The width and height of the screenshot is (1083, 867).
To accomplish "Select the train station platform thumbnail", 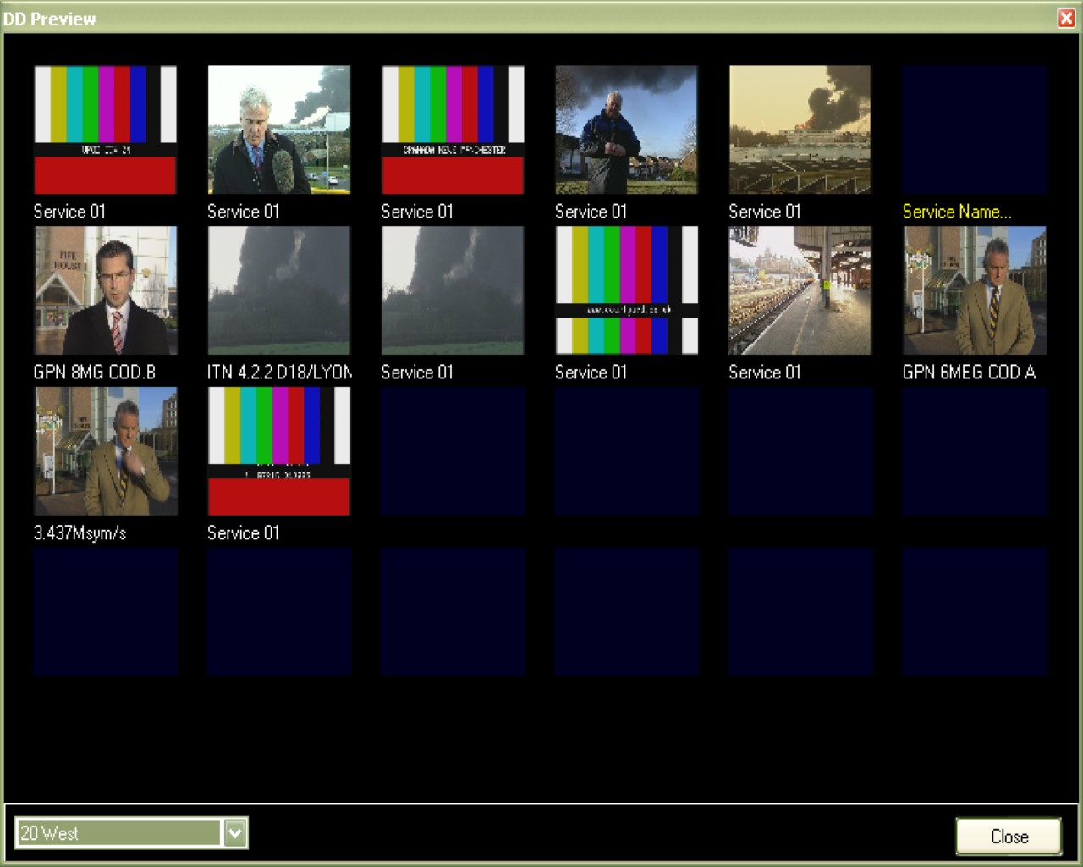I will point(800,290).
